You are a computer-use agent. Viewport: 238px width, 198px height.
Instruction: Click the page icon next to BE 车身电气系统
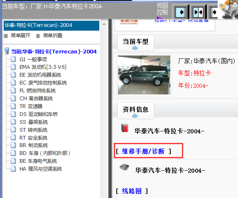click(x=13, y=161)
